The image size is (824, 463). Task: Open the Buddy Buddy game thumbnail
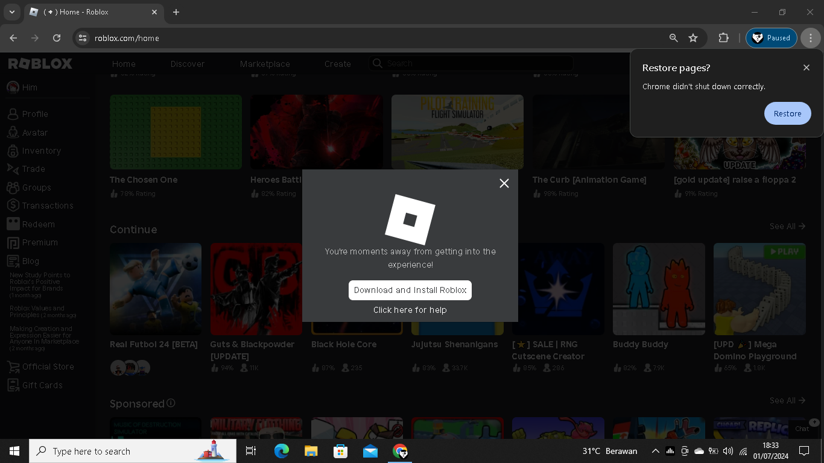[x=659, y=289]
